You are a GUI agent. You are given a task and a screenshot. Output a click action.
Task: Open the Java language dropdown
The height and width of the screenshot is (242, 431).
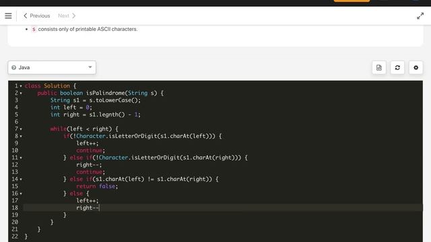(x=52, y=67)
